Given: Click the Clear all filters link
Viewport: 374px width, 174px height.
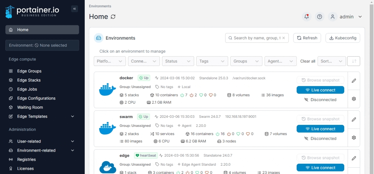Looking at the screenshot, I should tap(308, 61).
